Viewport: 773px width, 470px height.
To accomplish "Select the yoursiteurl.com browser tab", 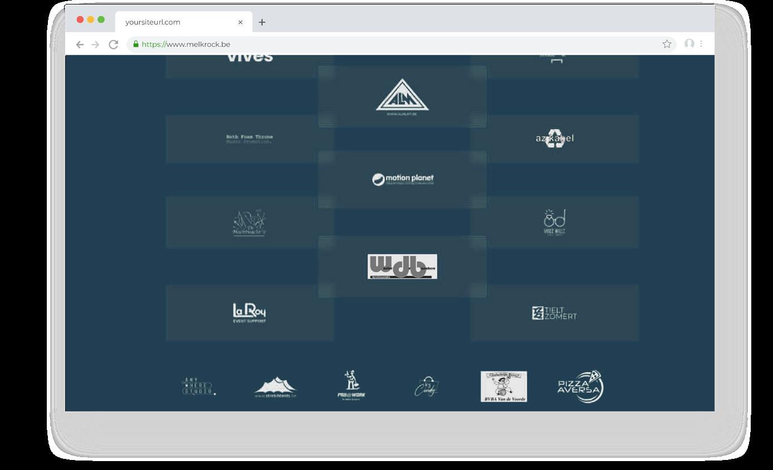I will 184,22.
